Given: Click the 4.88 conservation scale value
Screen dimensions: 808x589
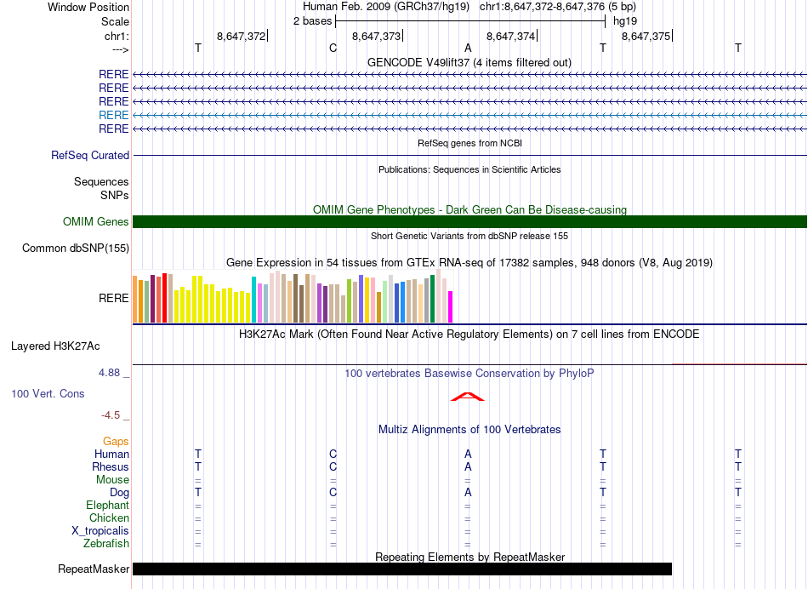Looking at the screenshot, I should tap(109, 372).
